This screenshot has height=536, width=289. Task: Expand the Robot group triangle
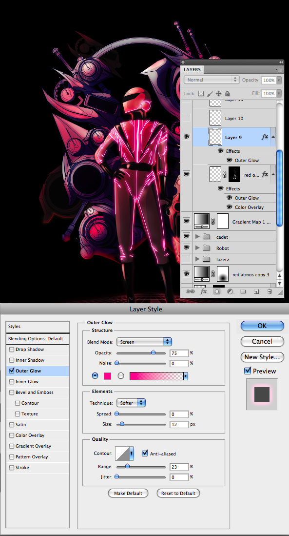coord(197,248)
